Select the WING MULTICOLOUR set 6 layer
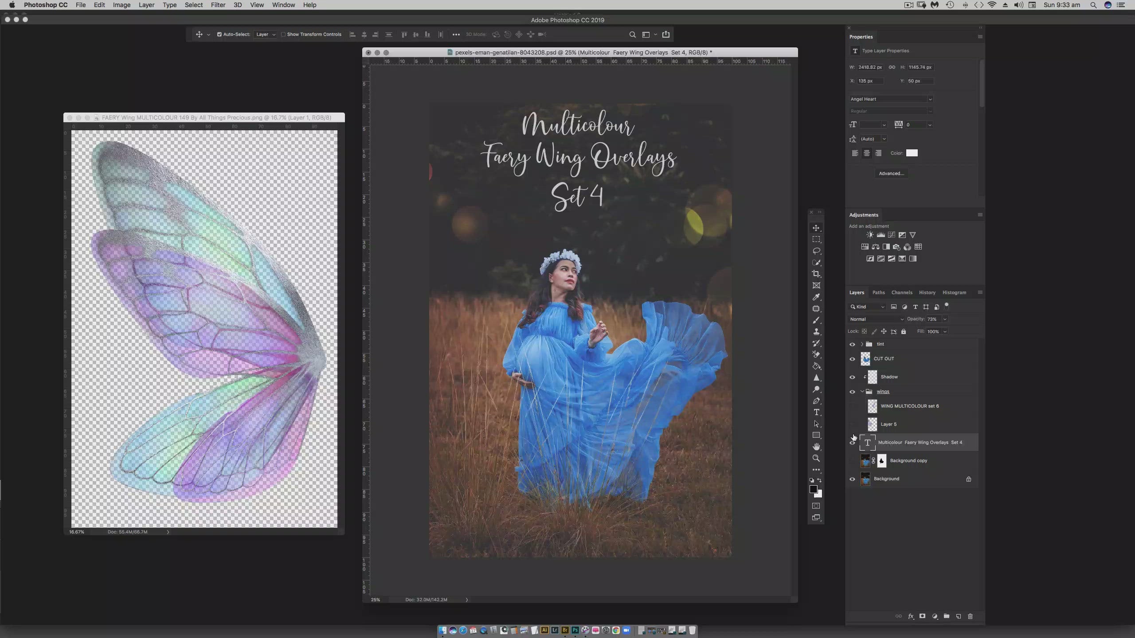The width and height of the screenshot is (1135, 638). 911,406
